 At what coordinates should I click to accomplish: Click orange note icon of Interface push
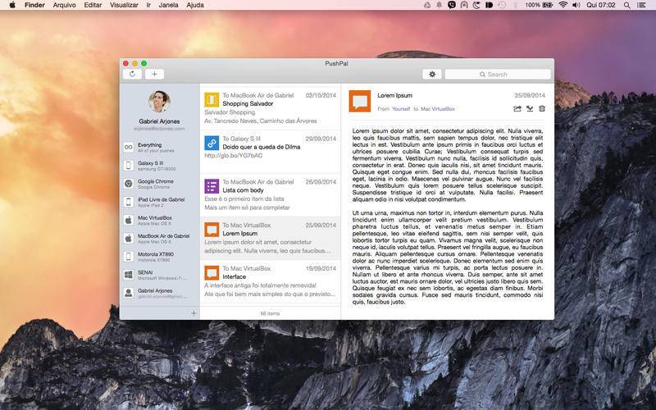[212, 273]
